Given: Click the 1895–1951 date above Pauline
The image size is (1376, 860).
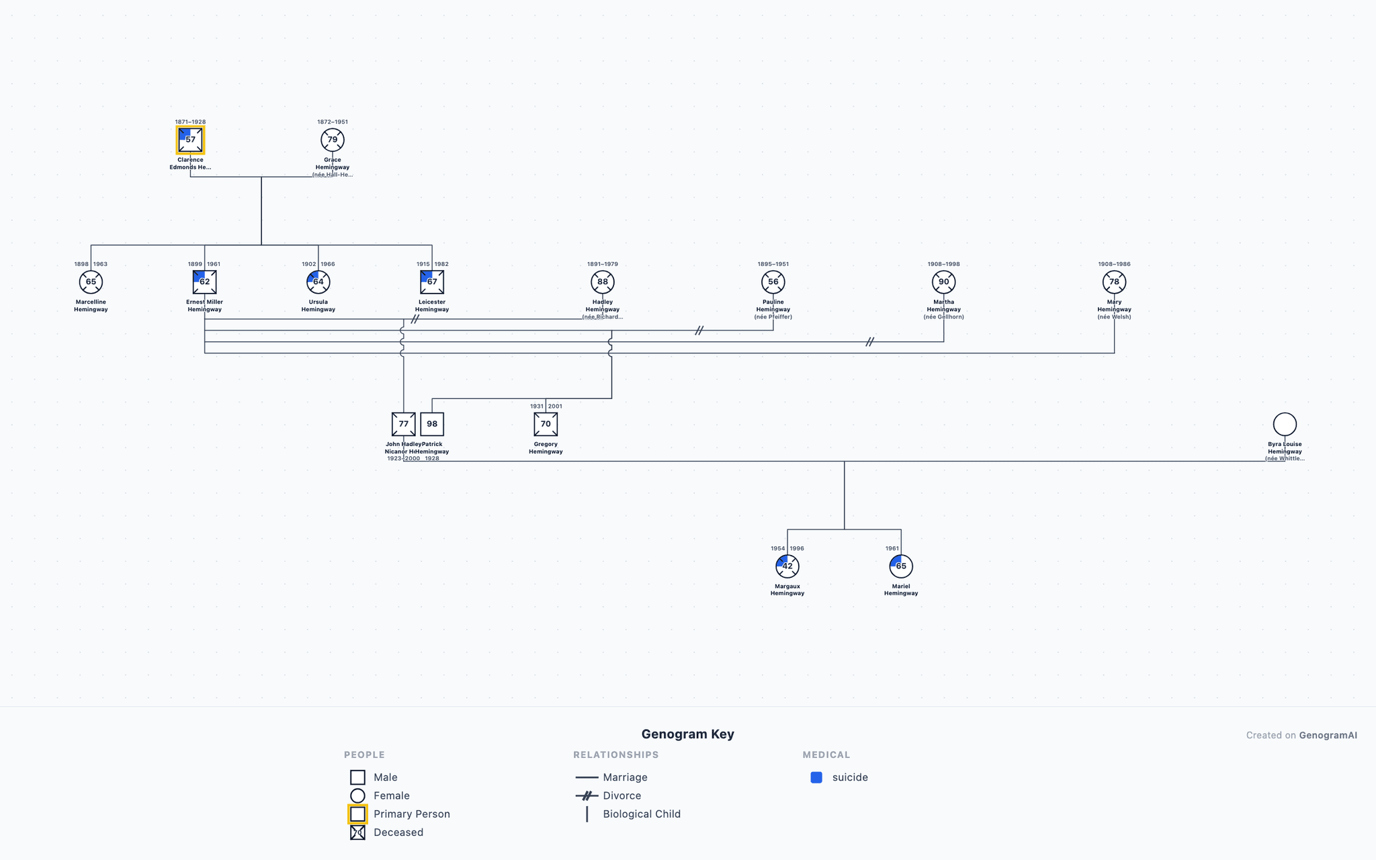Looking at the screenshot, I should [773, 264].
